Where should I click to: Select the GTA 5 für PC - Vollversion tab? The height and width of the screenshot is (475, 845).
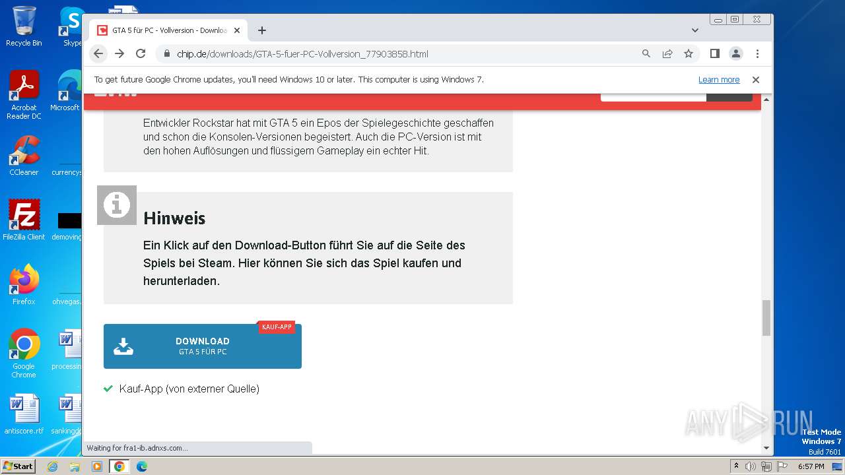tap(168, 30)
